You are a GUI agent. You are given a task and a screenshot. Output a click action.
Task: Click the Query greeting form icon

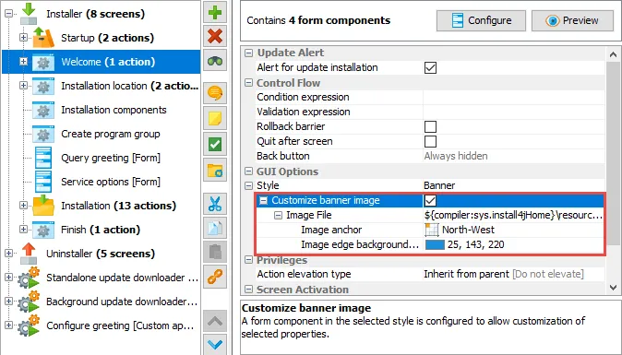click(43, 158)
